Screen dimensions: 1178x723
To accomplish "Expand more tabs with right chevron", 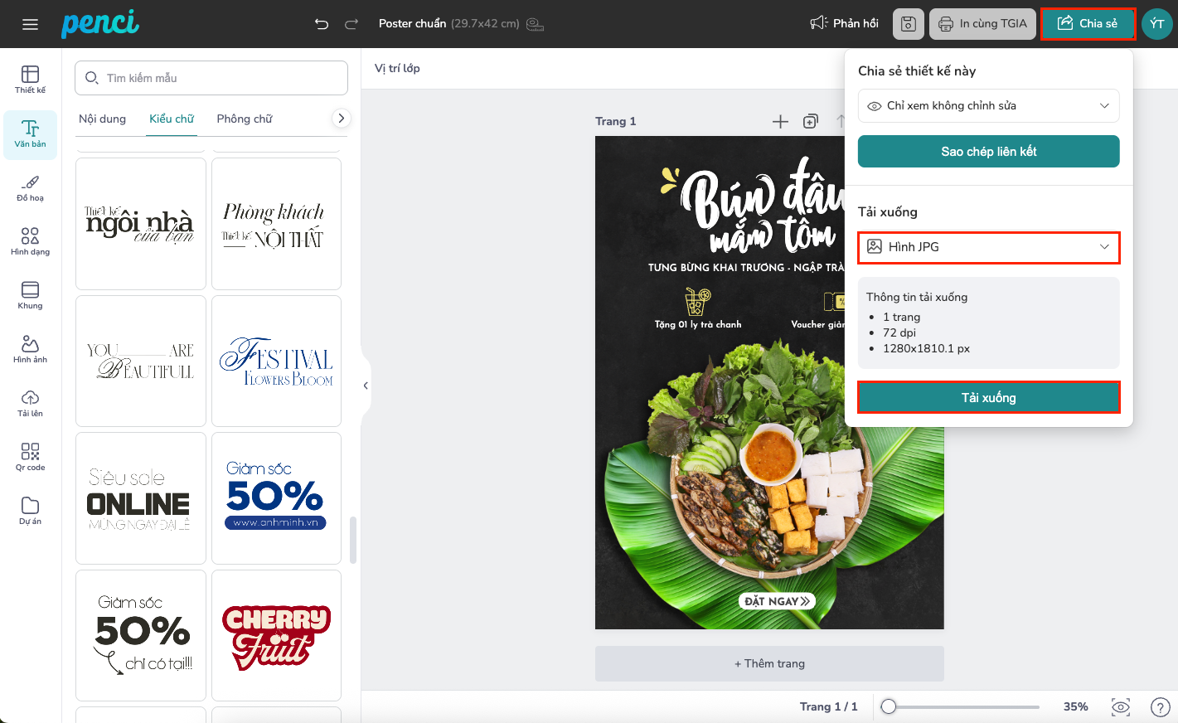I will [340, 119].
